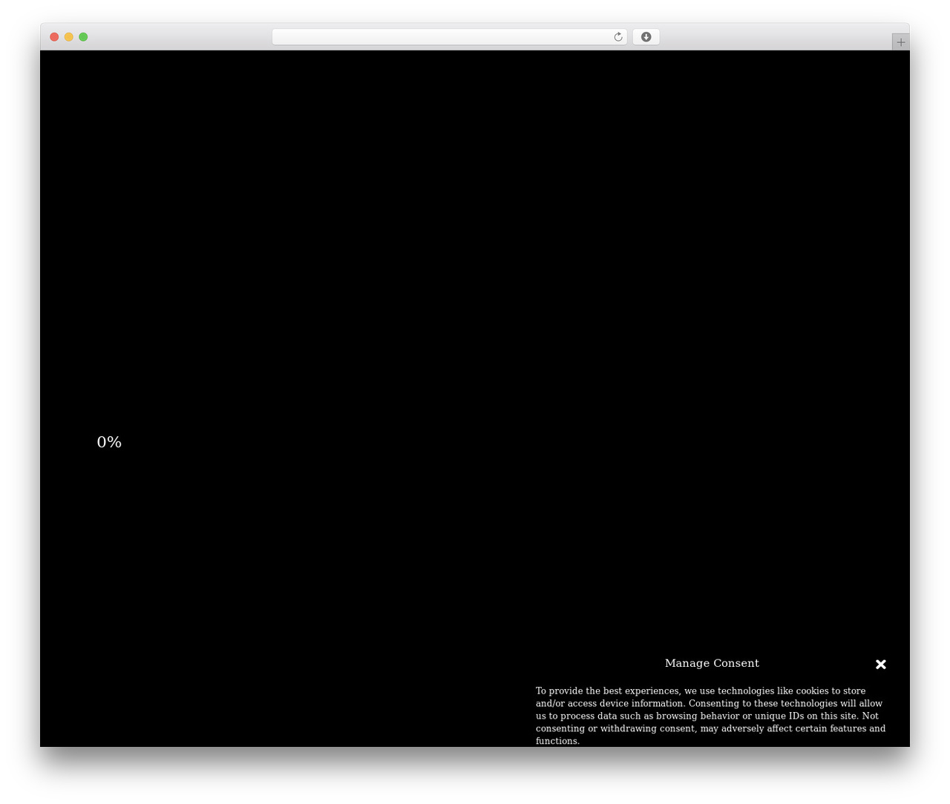Viewport: 950px width, 804px height.
Task: Click the 0% loading indicator
Action: point(109,442)
